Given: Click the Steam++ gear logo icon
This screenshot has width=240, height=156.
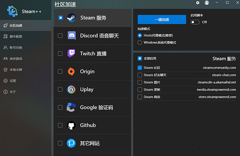Looking at the screenshot, I should (x=12, y=11).
